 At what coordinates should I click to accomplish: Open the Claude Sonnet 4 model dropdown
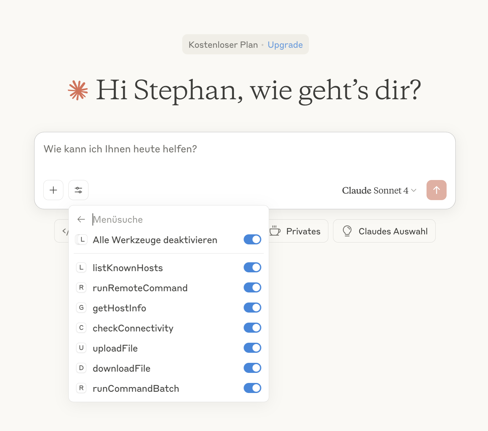coord(379,190)
